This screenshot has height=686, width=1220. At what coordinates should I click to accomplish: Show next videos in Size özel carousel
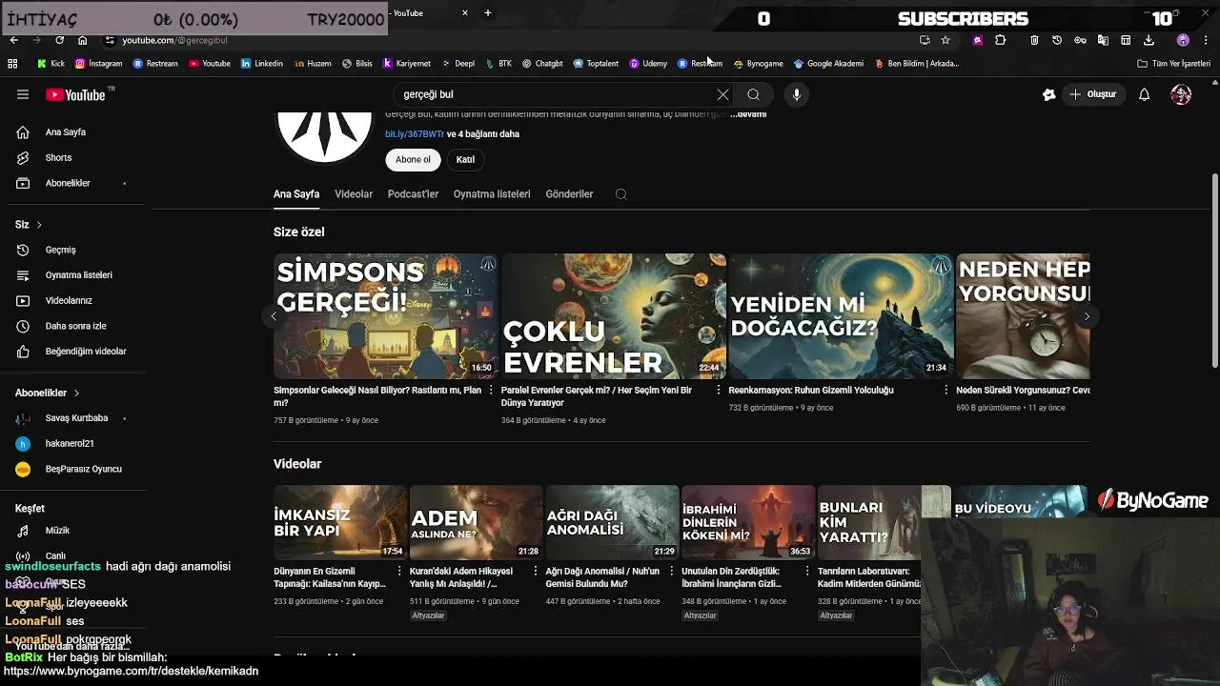(x=1087, y=316)
